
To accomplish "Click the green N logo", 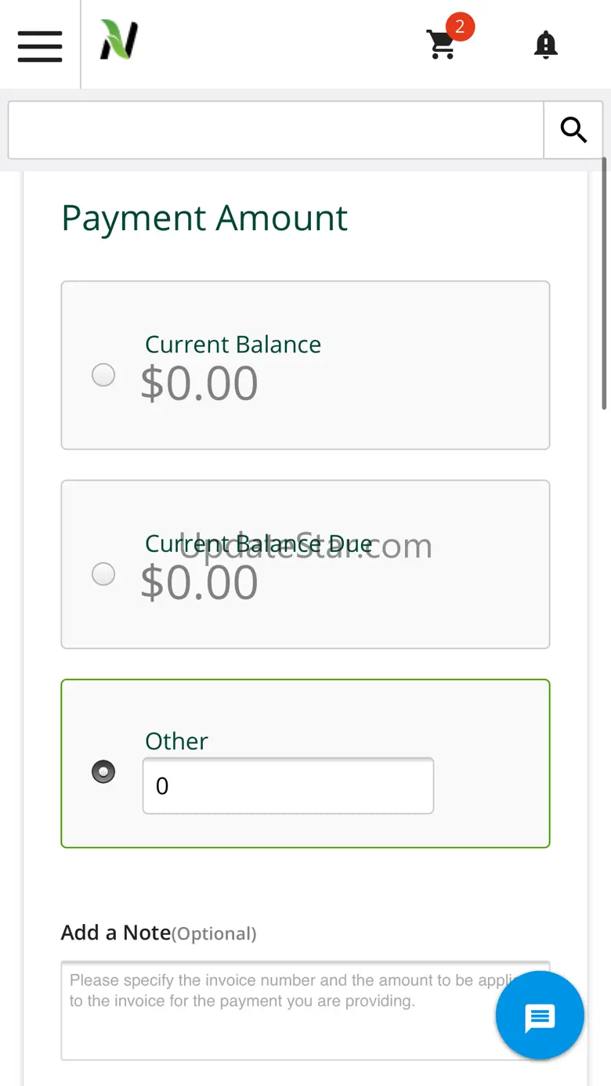I will (x=118, y=41).
